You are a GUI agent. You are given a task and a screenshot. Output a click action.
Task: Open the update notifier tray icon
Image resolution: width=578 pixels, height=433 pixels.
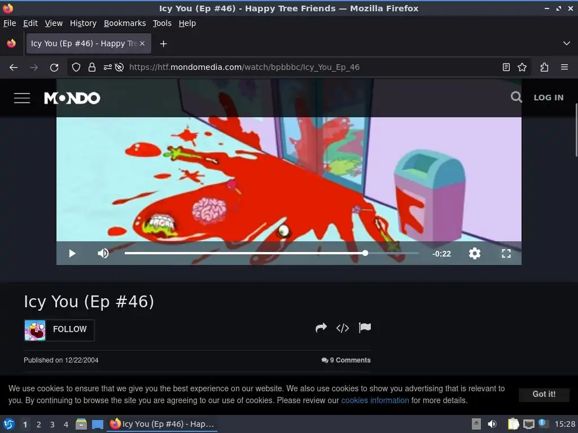coord(543,423)
